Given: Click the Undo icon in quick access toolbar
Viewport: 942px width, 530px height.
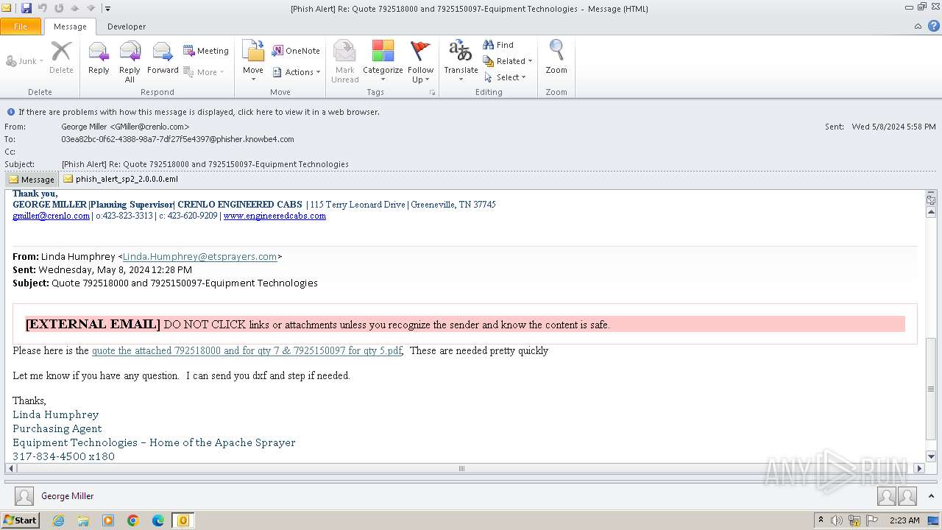Looking at the screenshot, I should coord(43,8).
